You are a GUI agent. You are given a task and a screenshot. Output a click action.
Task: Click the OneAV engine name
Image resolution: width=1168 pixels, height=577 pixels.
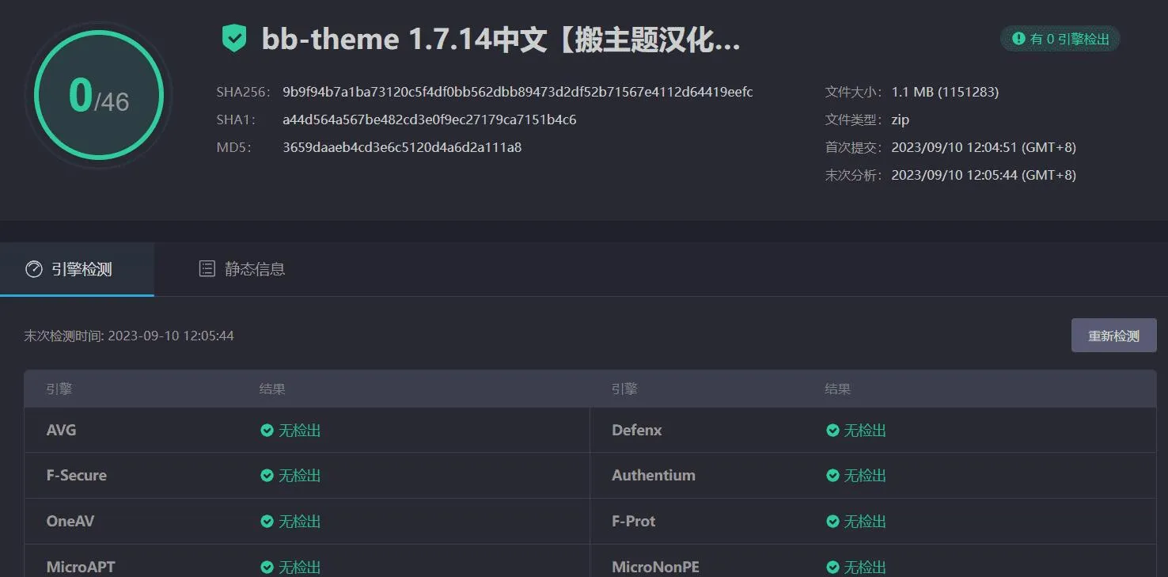tap(70, 522)
